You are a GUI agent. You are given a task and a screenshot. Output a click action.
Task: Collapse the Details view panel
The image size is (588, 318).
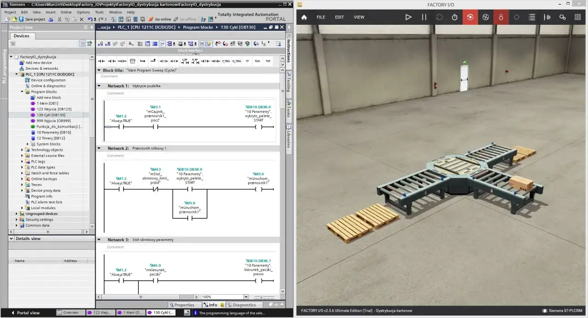coord(12,239)
